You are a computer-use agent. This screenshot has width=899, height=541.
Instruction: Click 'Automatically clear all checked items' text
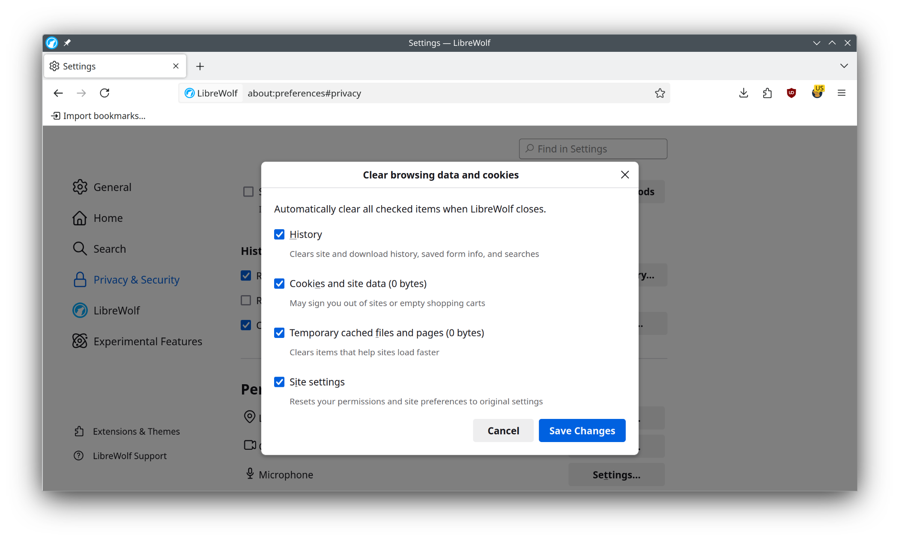pos(410,209)
